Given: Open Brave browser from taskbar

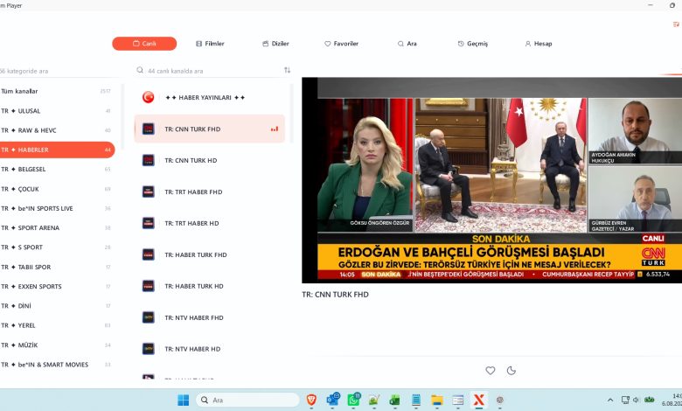Looking at the screenshot, I should [311, 401].
